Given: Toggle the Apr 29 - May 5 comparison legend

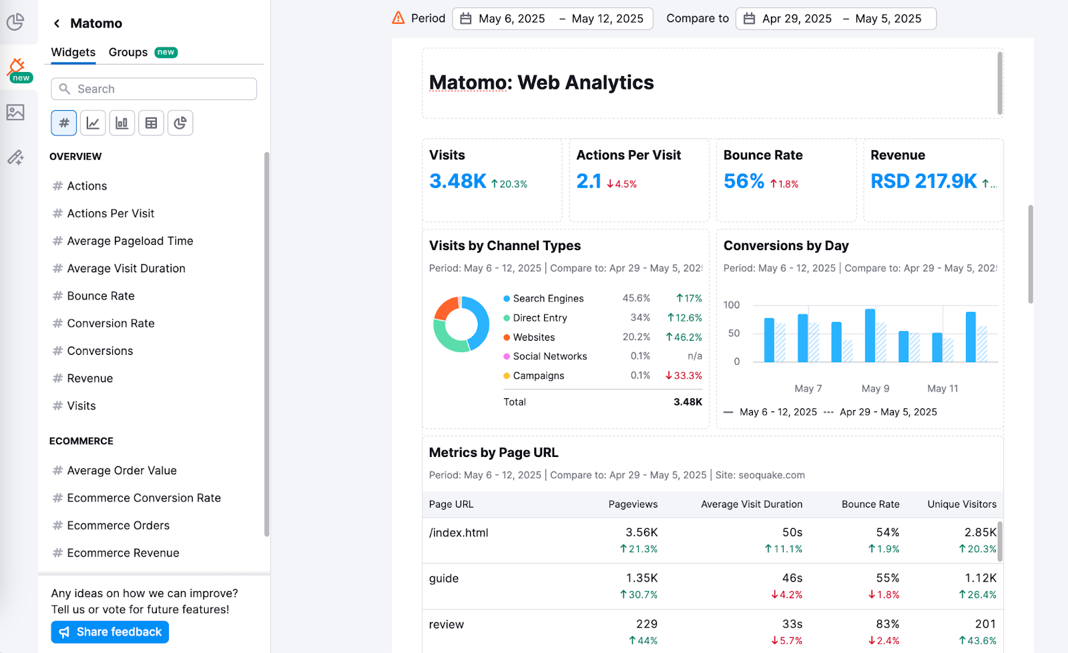Looking at the screenshot, I should tap(886, 412).
